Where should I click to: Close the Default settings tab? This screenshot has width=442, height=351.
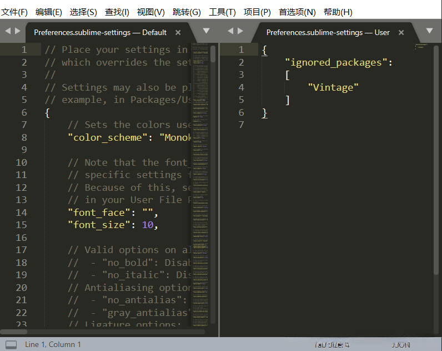click(x=178, y=33)
